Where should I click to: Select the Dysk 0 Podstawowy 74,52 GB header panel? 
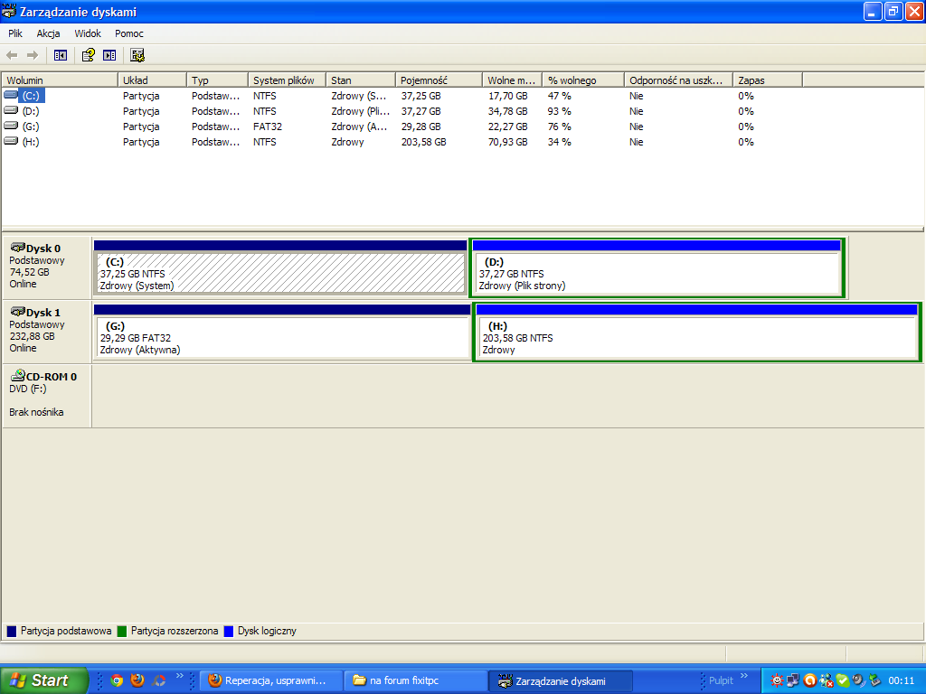click(x=47, y=267)
